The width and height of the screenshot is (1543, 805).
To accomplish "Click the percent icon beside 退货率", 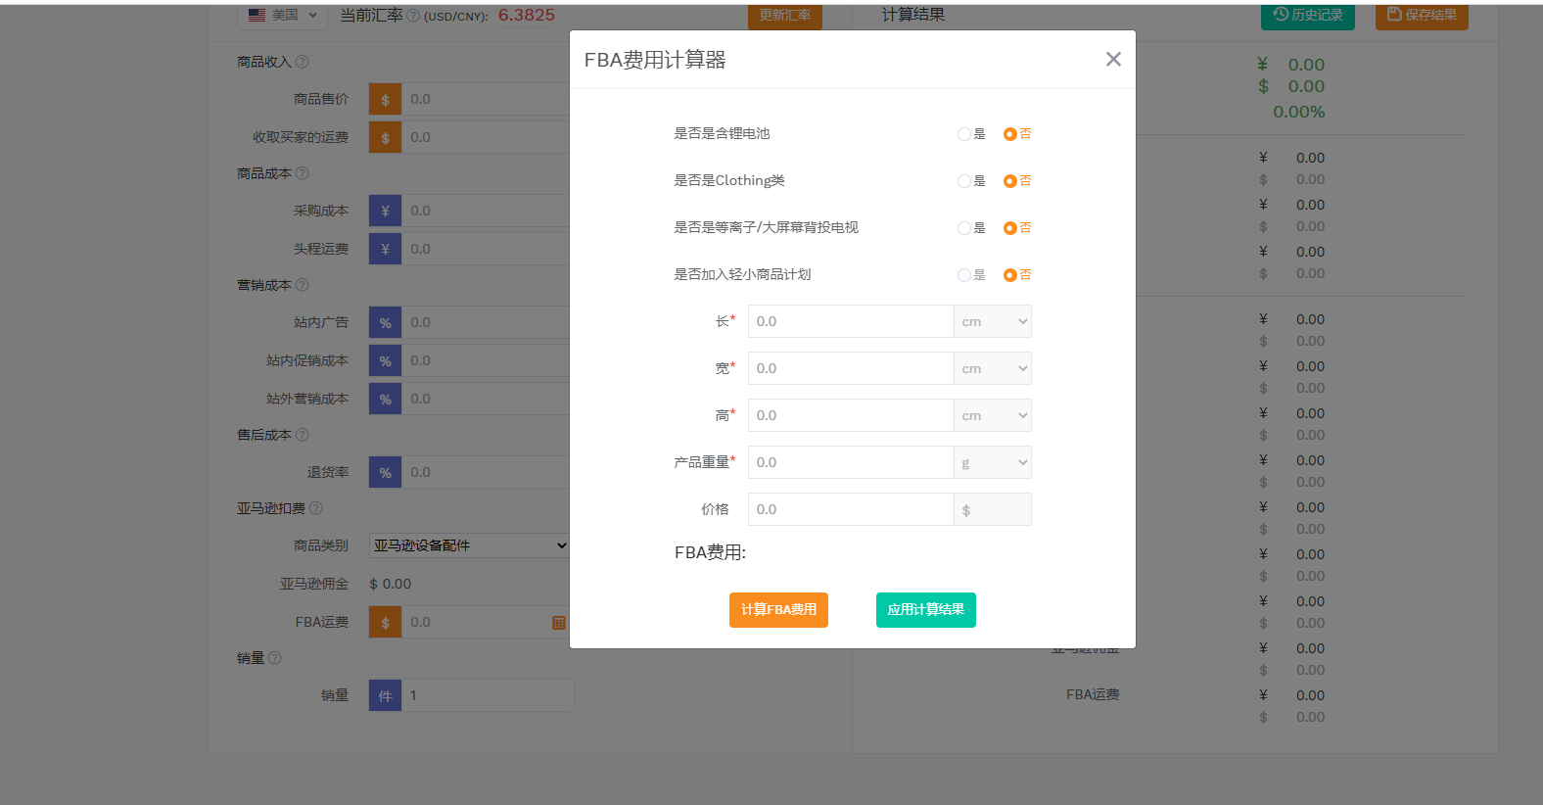I will tap(385, 472).
